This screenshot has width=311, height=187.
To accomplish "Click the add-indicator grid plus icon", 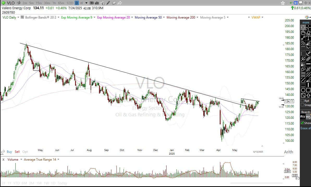I will [102, 3].
